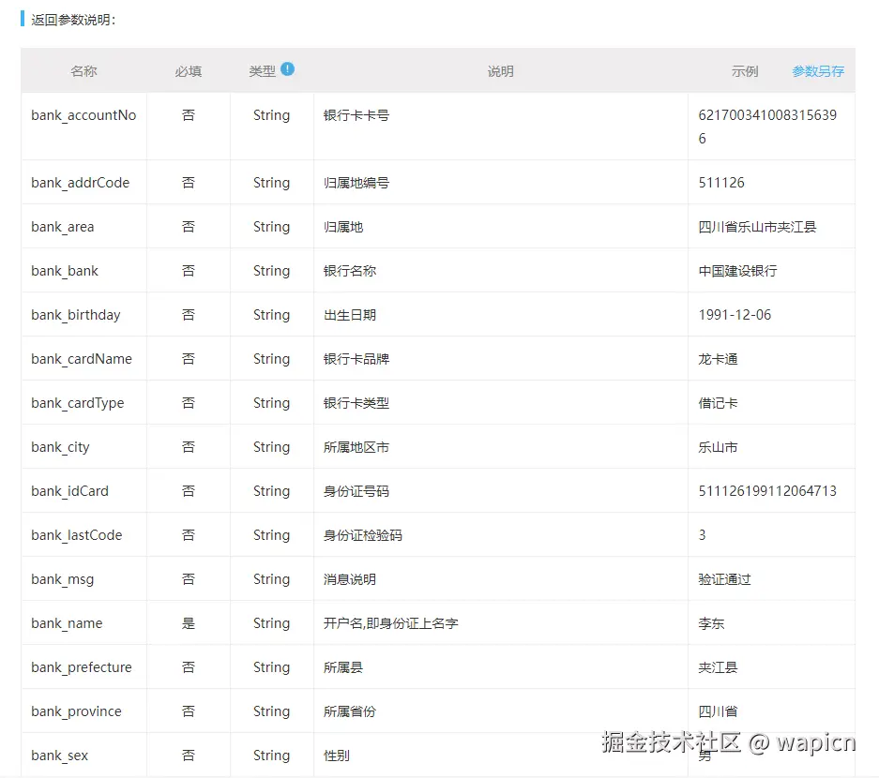Click the bank_bank parameter cell
Screen dimensions: 879x778
[x=64, y=271]
